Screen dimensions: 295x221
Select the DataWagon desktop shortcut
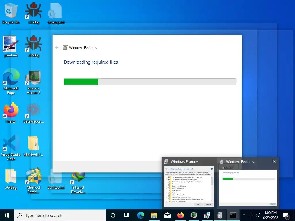pos(33,113)
